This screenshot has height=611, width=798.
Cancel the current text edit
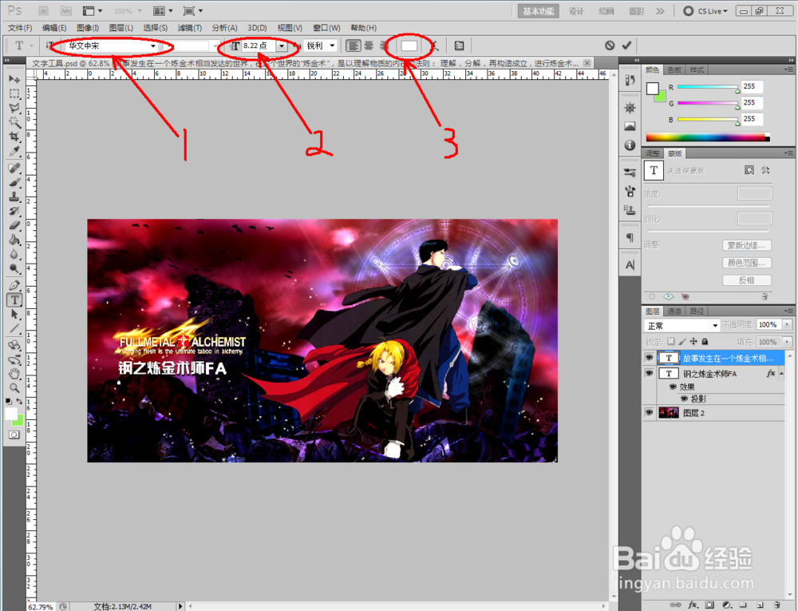[610, 46]
